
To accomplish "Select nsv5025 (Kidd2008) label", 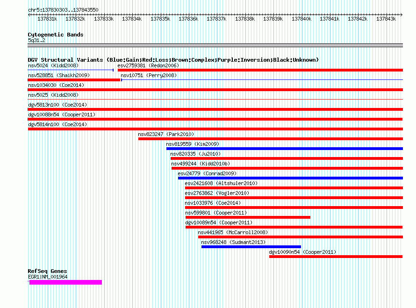I will 53,95.
